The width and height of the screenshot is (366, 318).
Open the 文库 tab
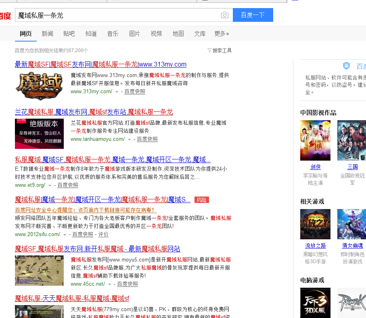click(x=200, y=34)
